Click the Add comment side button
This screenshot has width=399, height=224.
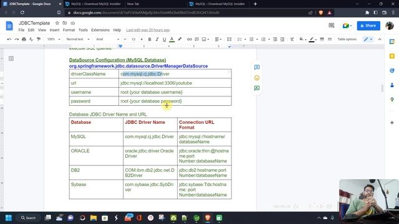(x=257, y=67)
